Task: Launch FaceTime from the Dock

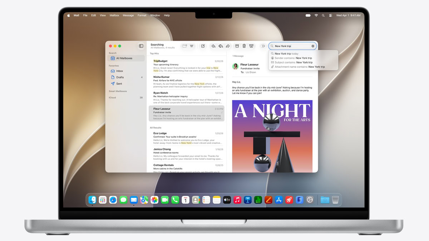Action: tap(165, 200)
